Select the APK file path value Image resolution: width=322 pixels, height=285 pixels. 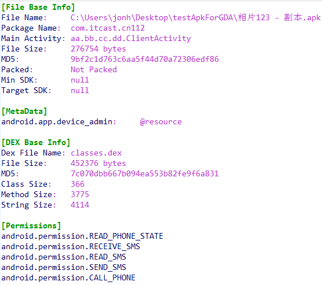(x=196, y=17)
